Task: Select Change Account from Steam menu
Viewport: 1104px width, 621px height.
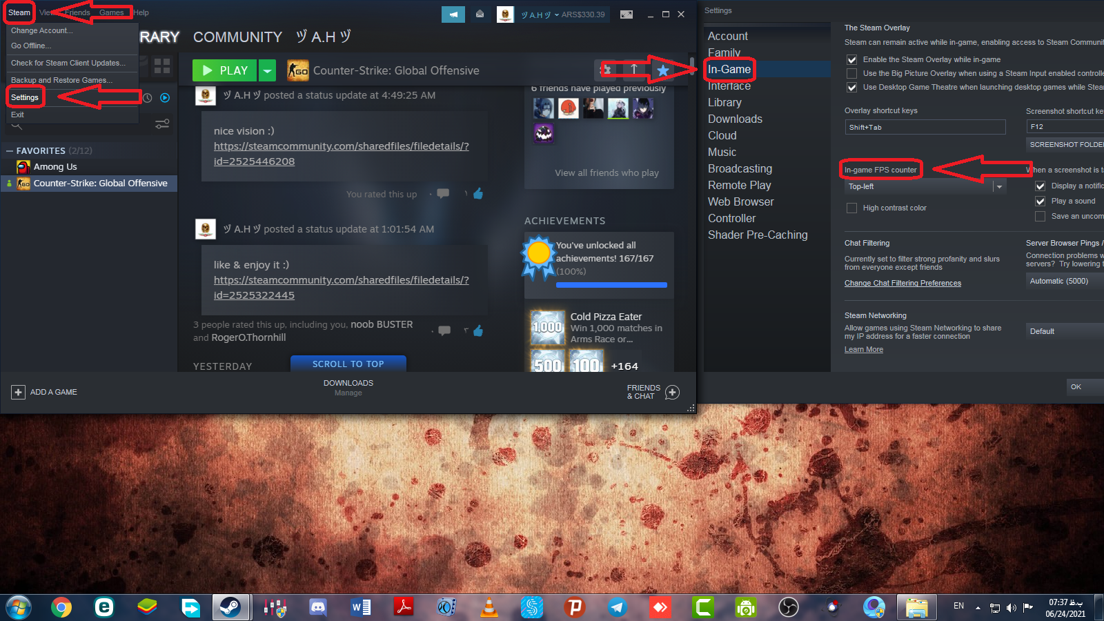Action: (42, 30)
